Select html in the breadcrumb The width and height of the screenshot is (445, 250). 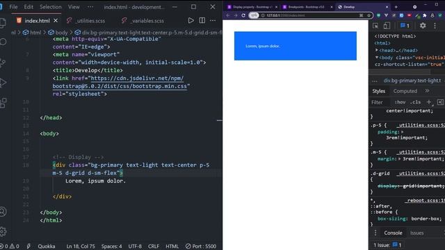click(x=32, y=33)
